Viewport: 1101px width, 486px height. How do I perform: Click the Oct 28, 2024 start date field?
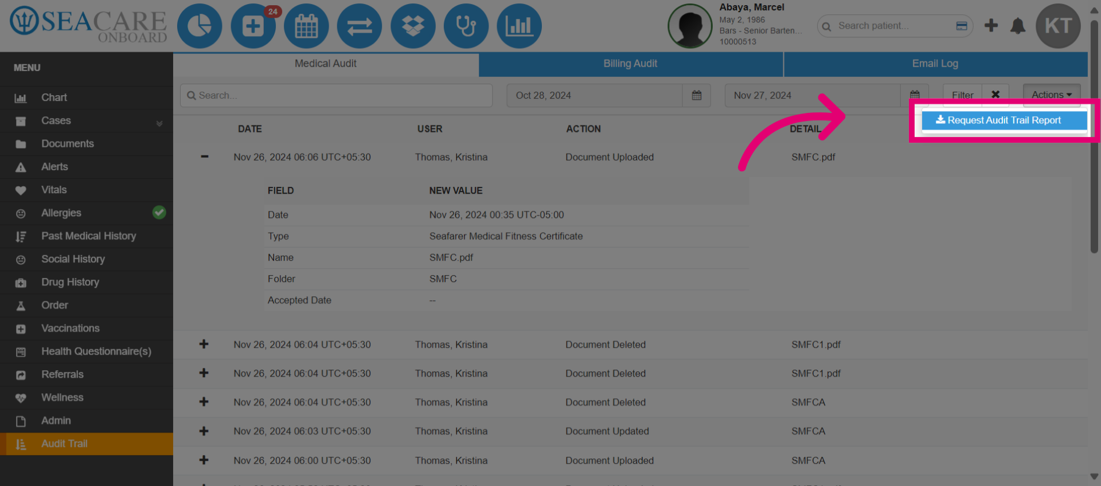click(595, 95)
